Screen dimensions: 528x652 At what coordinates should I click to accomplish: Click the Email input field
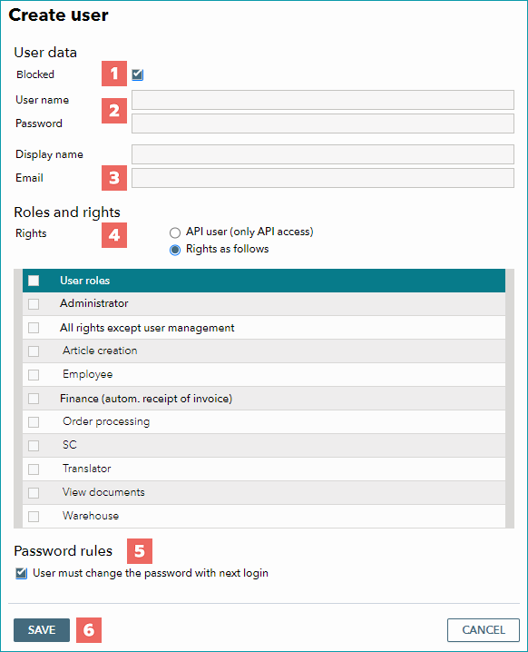323,178
